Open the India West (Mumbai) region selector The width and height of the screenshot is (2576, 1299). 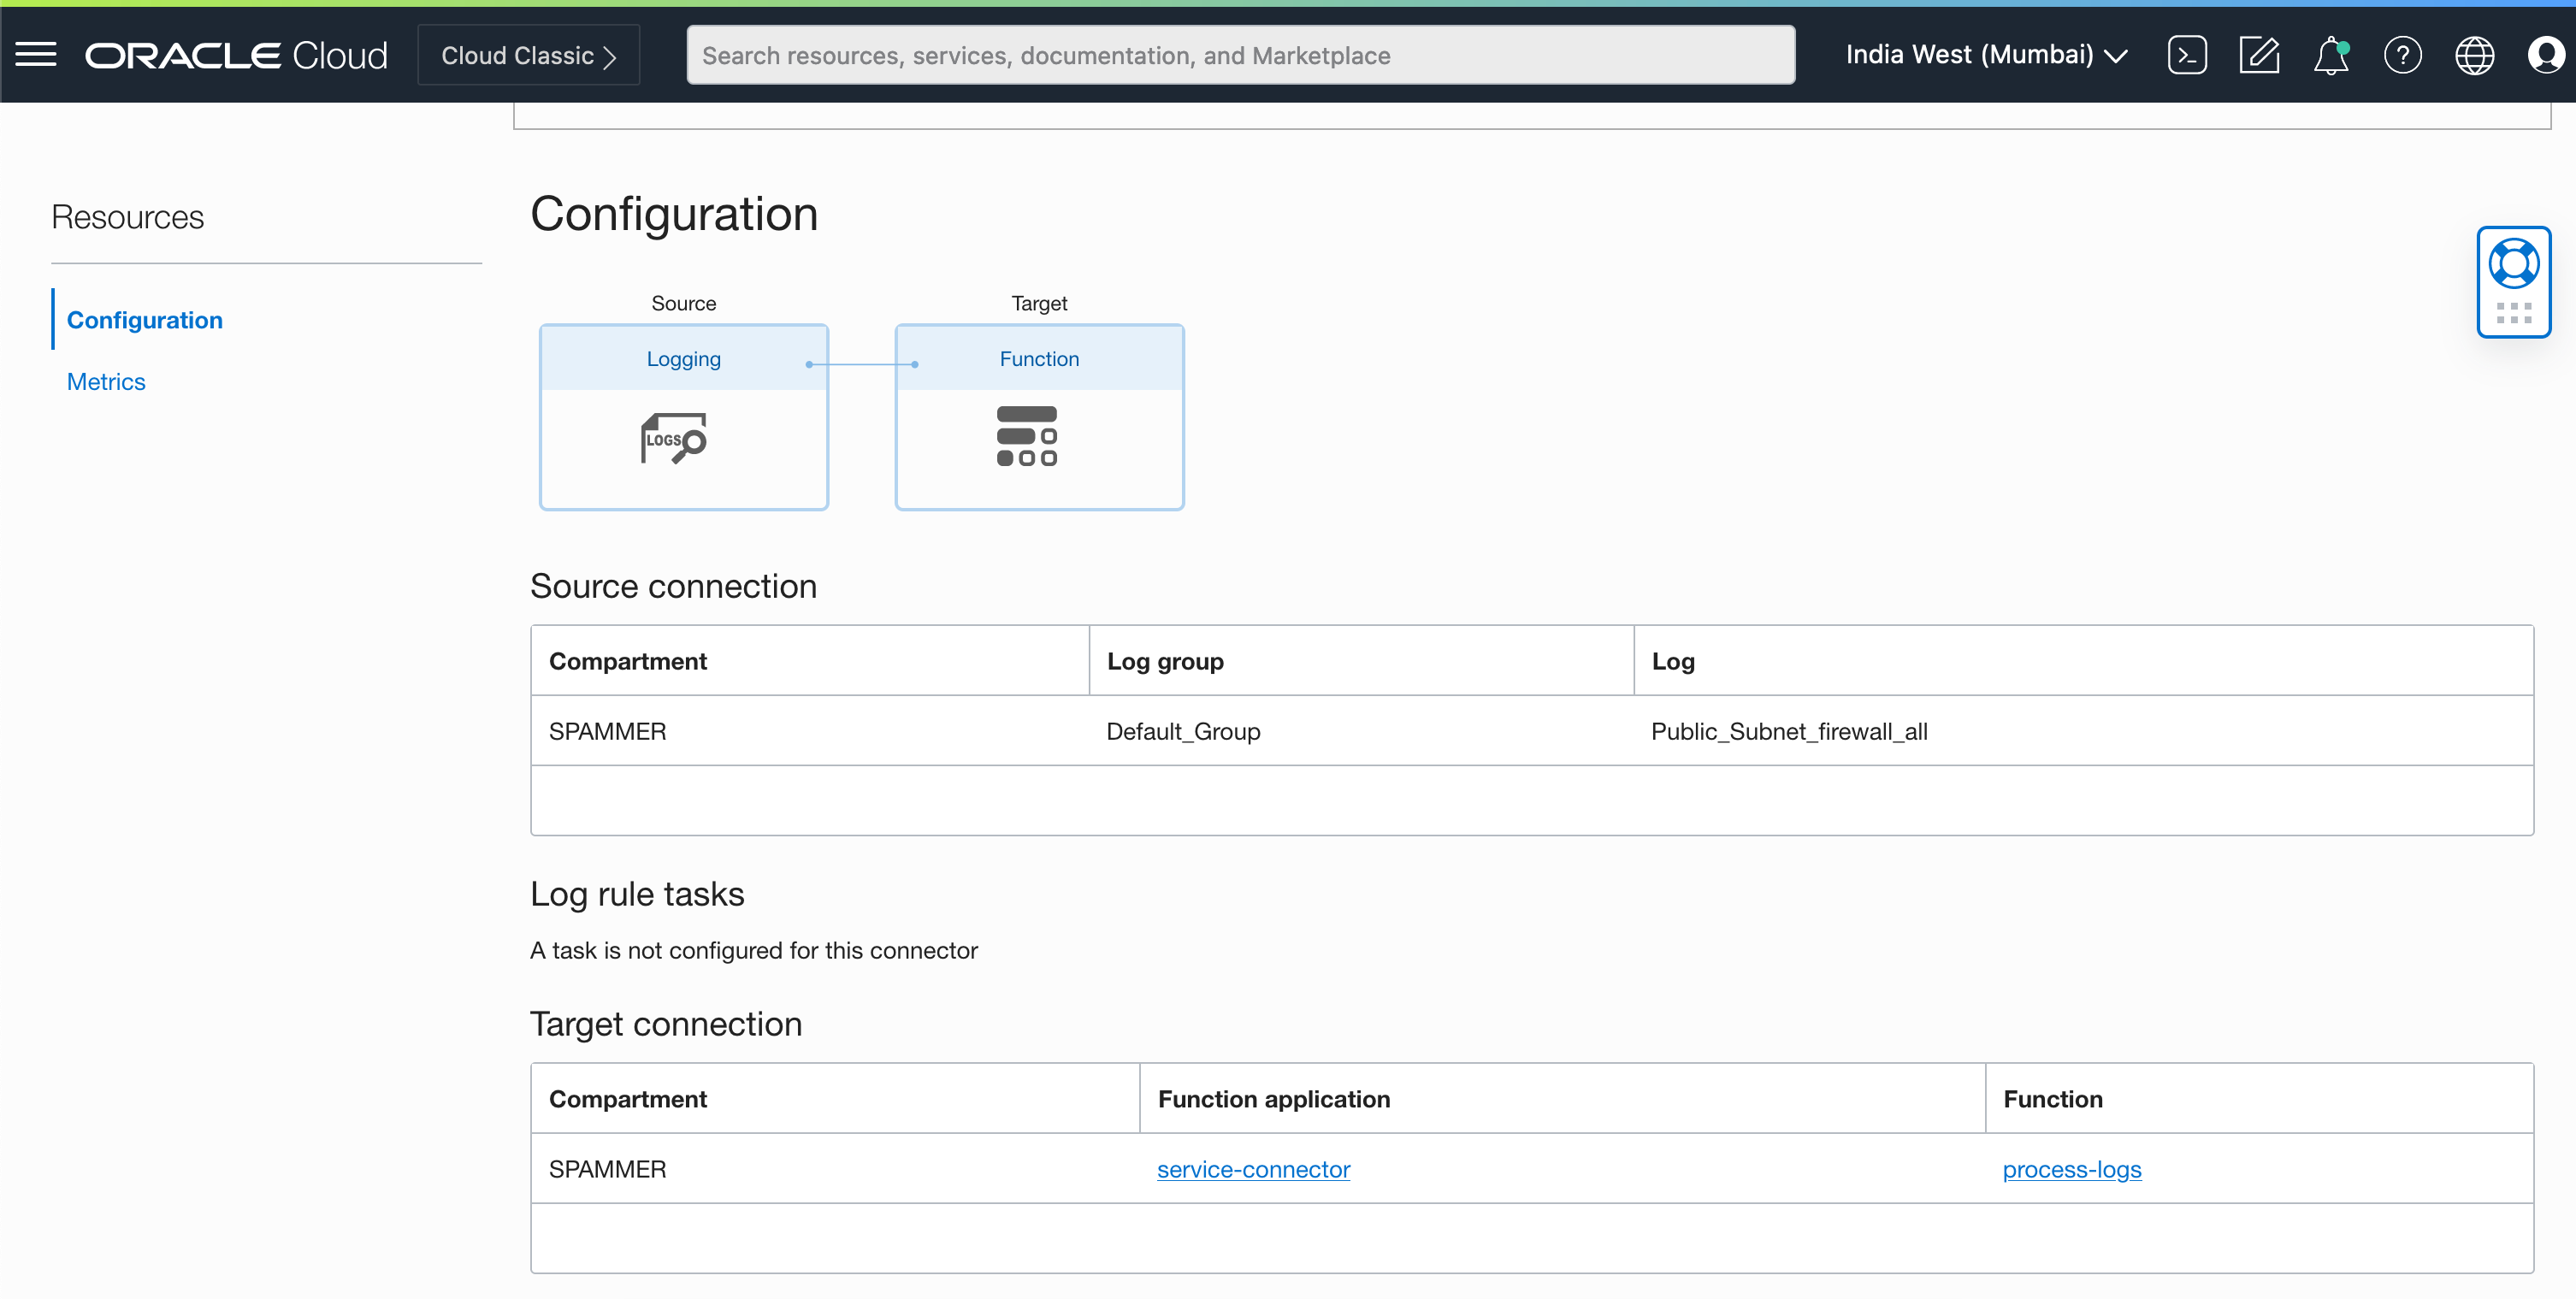[1985, 55]
